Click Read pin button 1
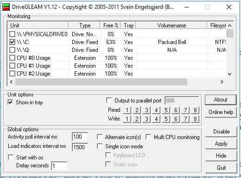Screen dimensions: 241x178 pos(127,110)
